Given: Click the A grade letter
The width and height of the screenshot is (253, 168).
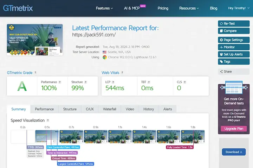Looking at the screenshot, I should 22,86.
